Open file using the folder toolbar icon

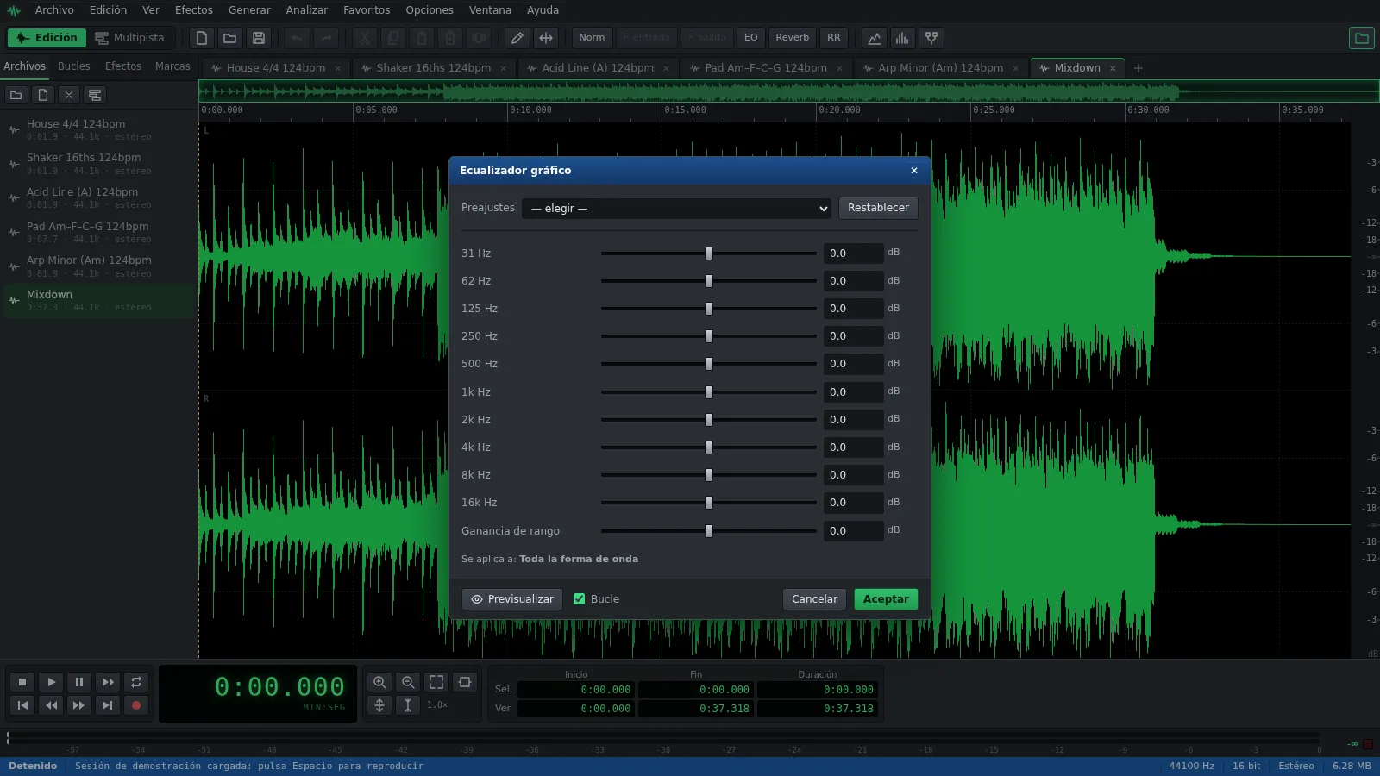pyautogui.click(x=229, y=38)
